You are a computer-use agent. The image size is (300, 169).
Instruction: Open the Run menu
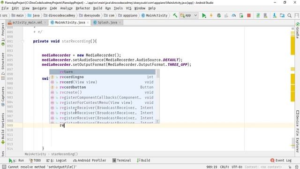click(108, 8)
